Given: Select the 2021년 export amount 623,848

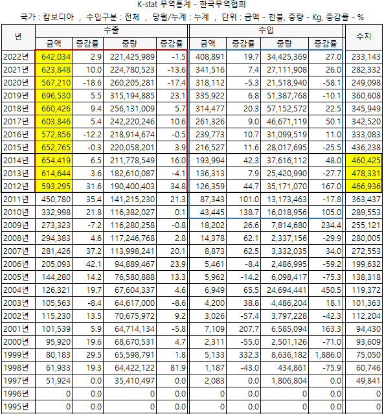Looking at the screenshot, I should (x=54, y=70).
